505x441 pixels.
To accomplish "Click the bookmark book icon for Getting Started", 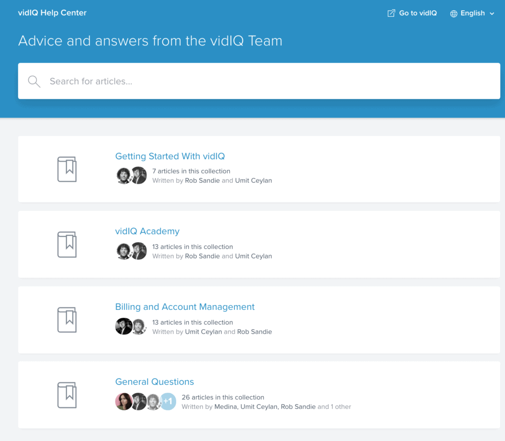I will tap(67, 169).
